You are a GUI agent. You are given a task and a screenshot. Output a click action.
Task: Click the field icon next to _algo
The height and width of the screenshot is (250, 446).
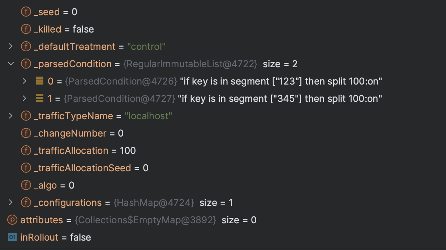pyautogui.click(x=26, y=185)
